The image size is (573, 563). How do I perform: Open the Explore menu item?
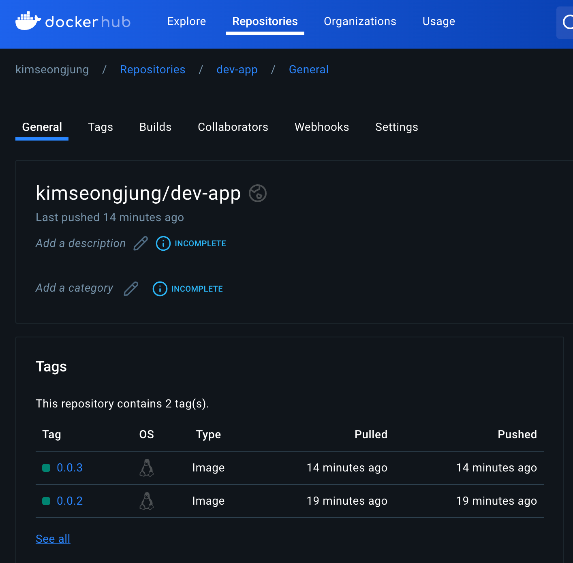(x=187, y=21)
